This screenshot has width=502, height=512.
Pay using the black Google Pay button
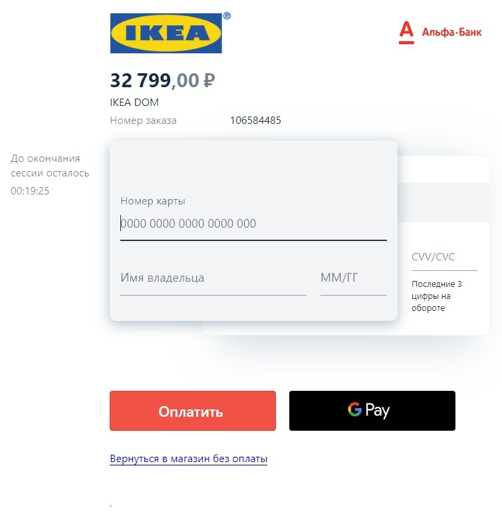click(372, 411)
